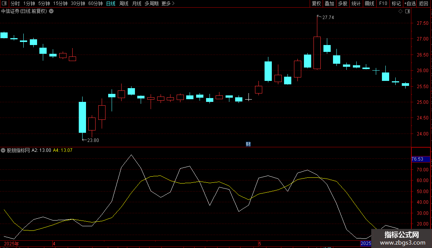Click the month 4 marker on time axis
Screen dimensions: 432x248
pyautogui.click(x=54, y=243)
